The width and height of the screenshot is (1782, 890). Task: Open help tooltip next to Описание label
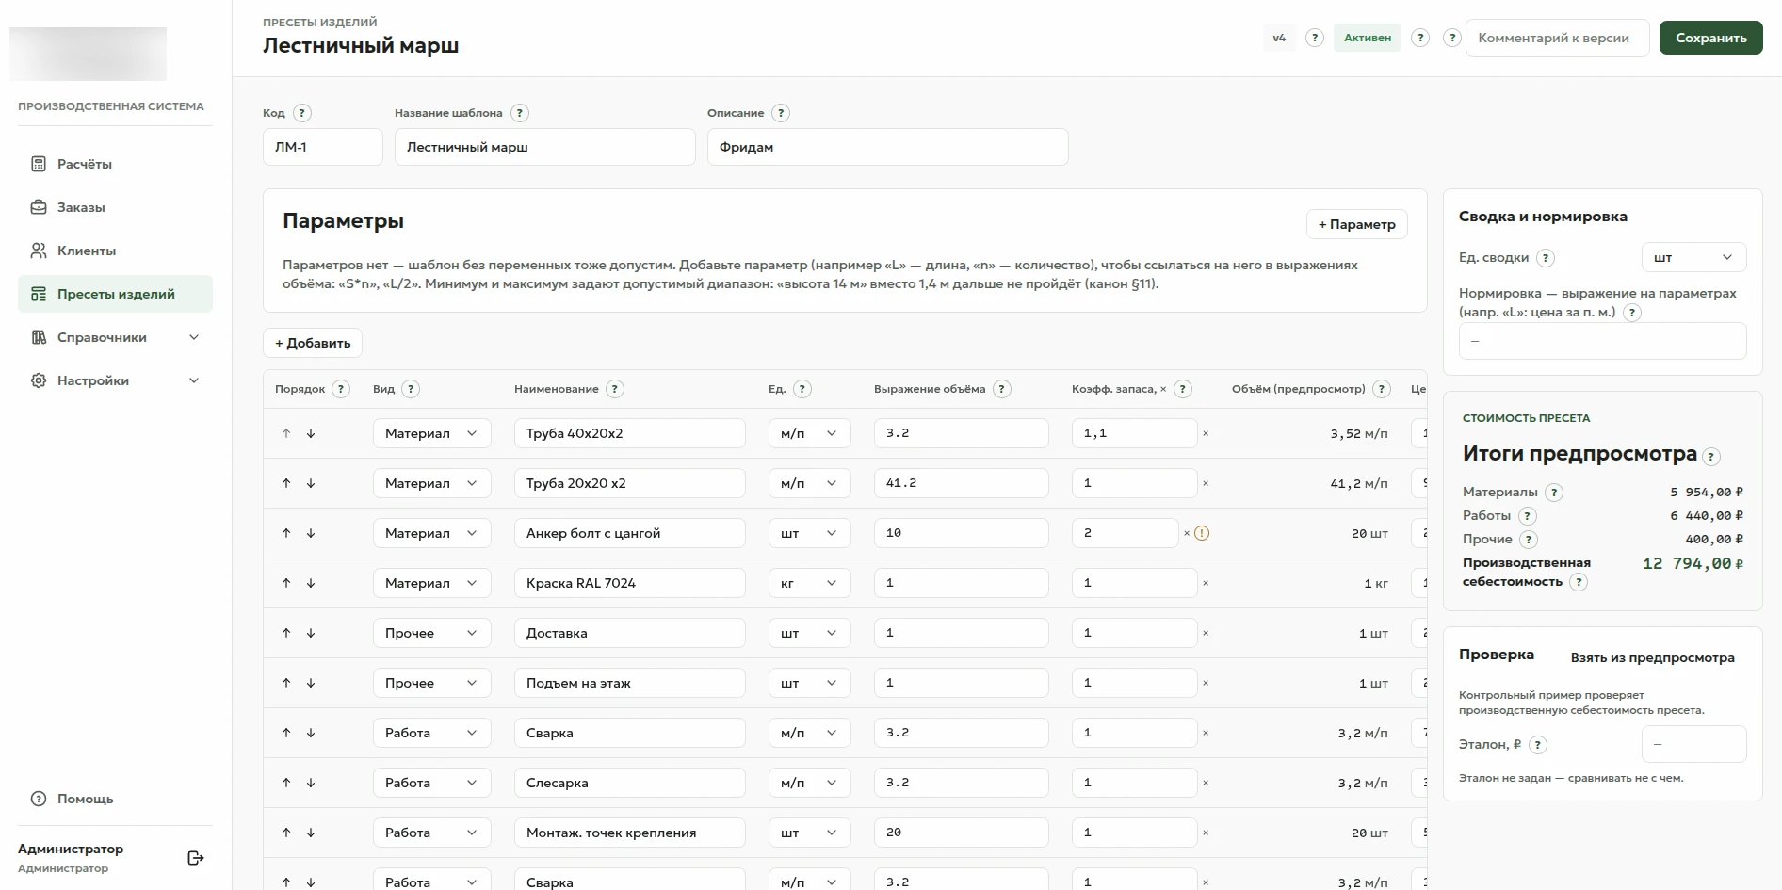[781, 113]
